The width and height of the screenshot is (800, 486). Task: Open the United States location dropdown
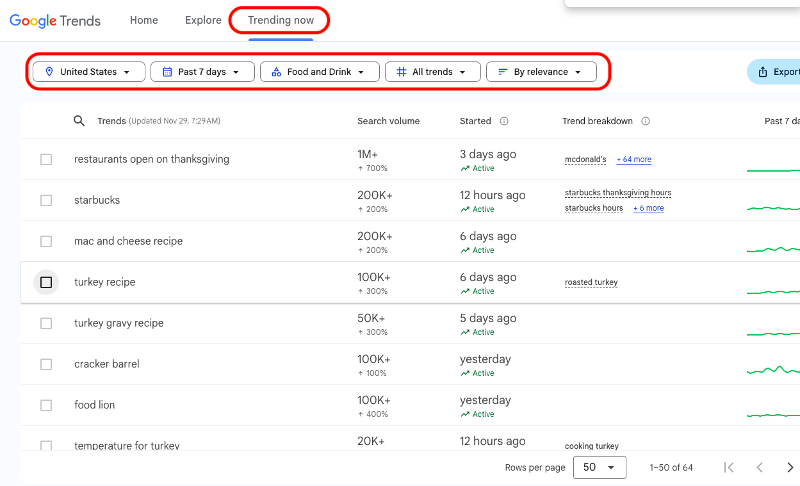coord(89,72)
